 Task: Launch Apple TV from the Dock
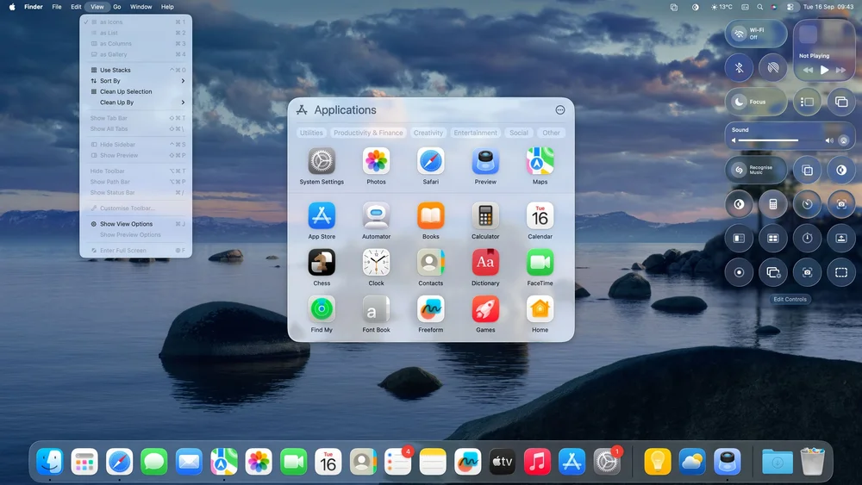coord(502,462)
